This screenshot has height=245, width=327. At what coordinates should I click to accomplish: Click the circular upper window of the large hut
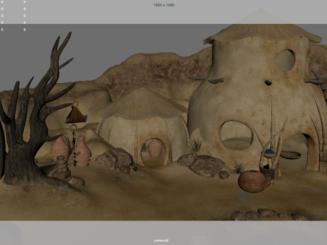tap(285, 60)
